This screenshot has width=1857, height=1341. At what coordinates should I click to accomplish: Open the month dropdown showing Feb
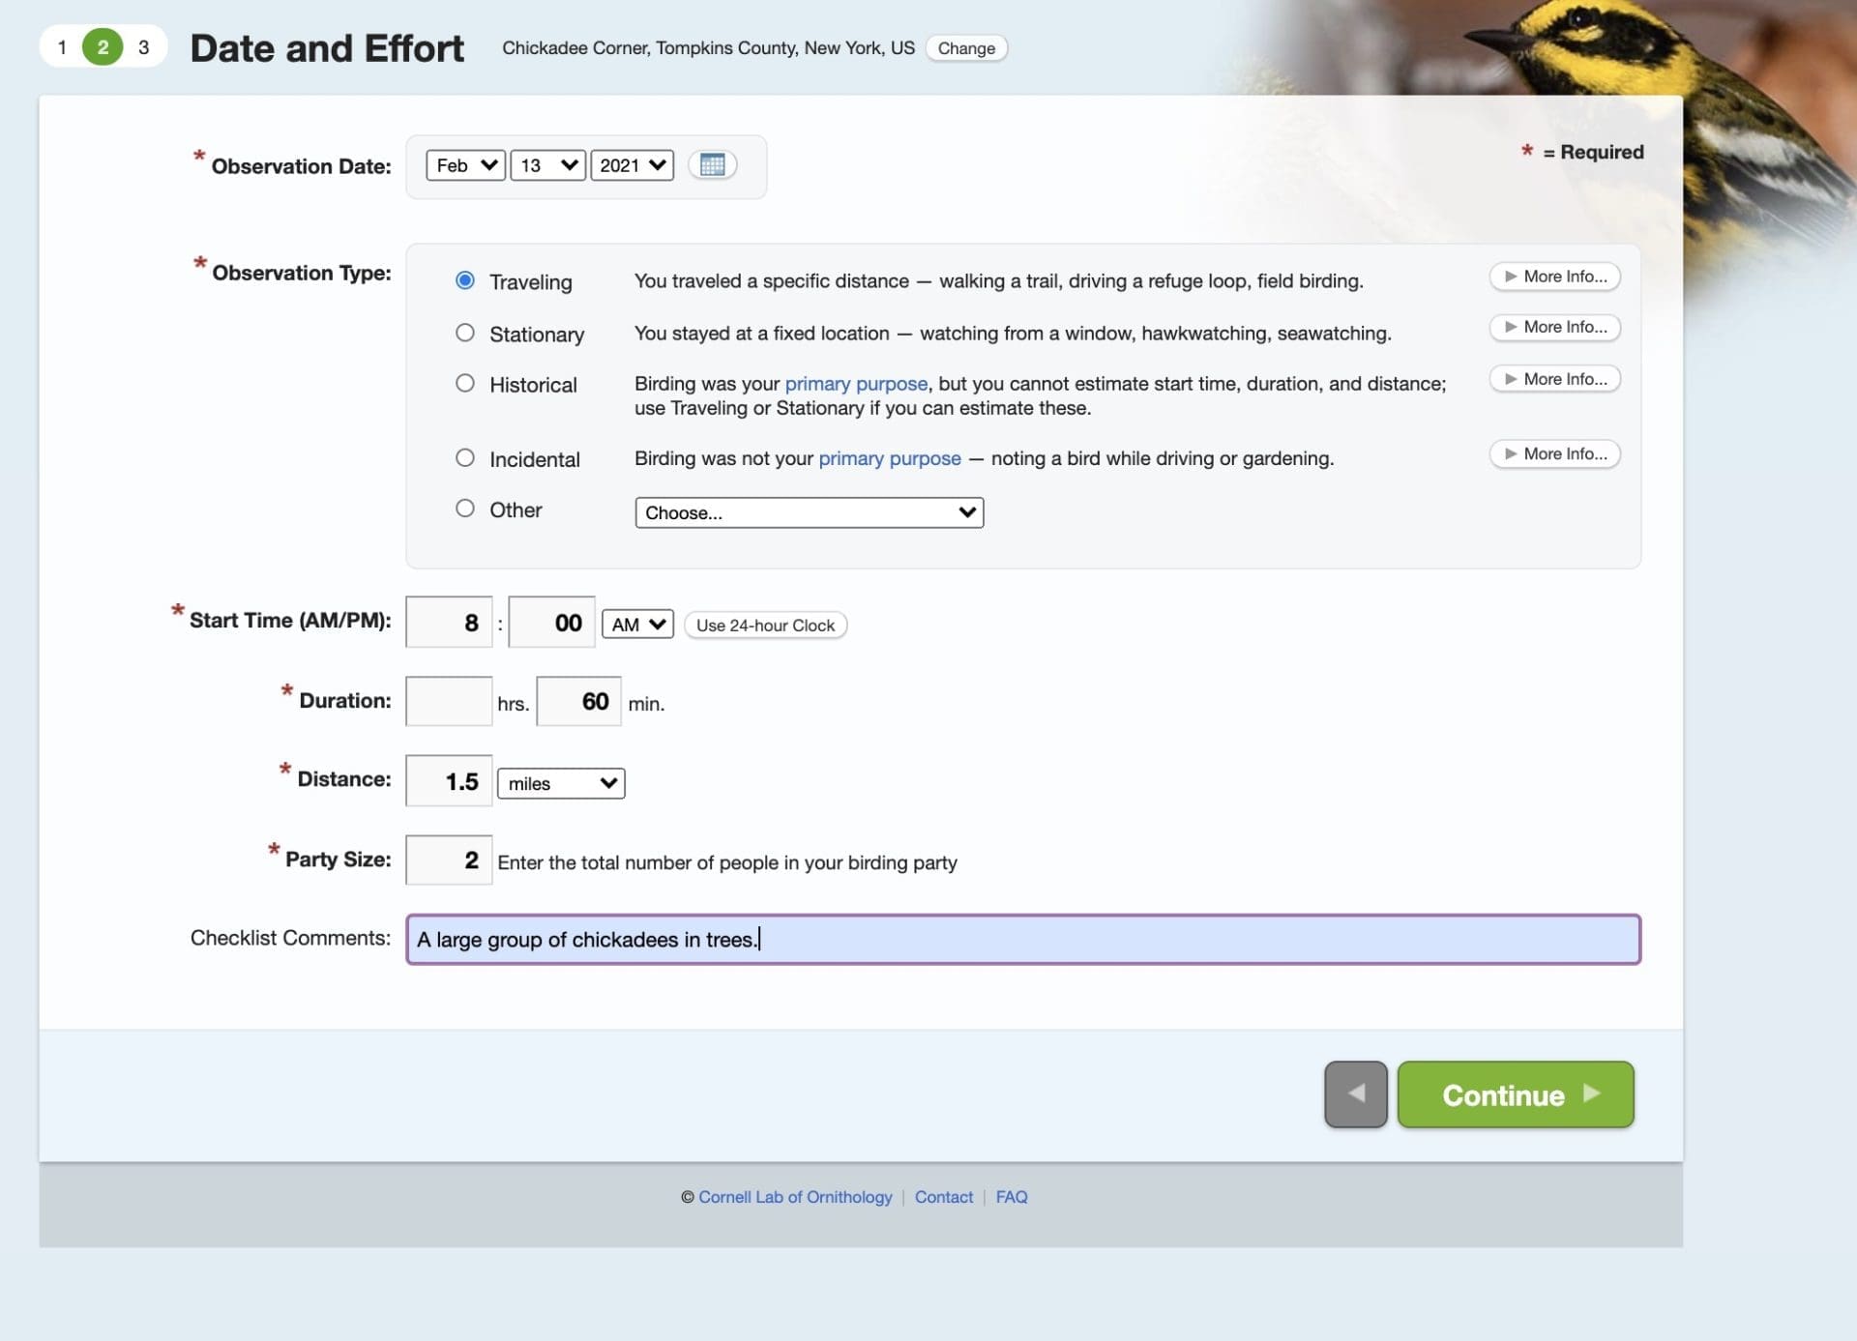465,165
